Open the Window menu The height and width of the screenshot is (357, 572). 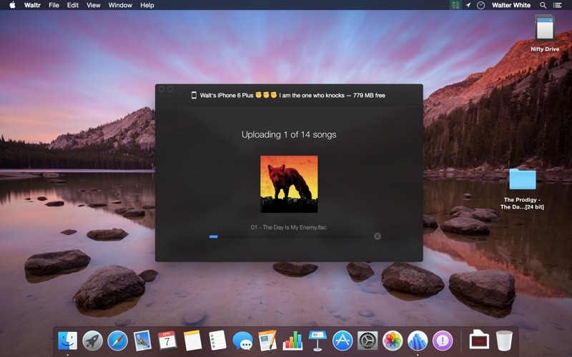pos(120,5)
